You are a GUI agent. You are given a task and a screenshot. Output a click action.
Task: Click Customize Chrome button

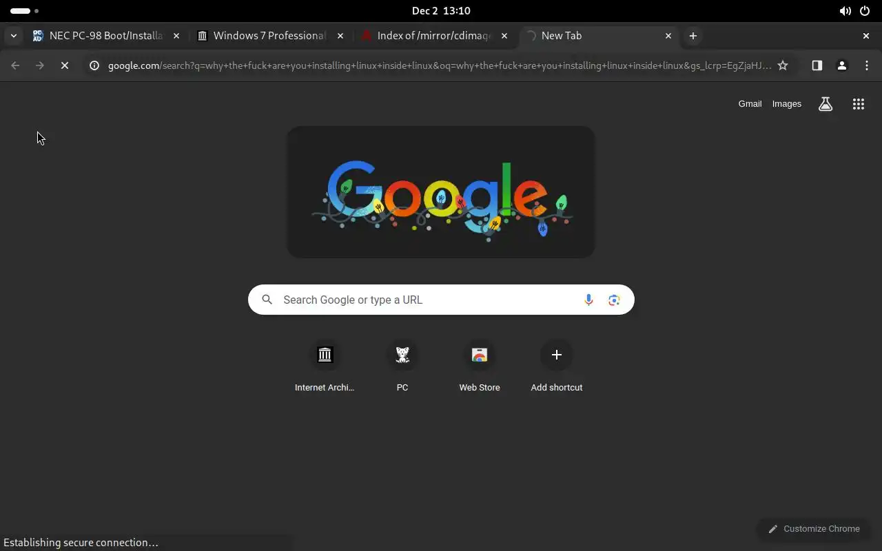tap(814, 529)
